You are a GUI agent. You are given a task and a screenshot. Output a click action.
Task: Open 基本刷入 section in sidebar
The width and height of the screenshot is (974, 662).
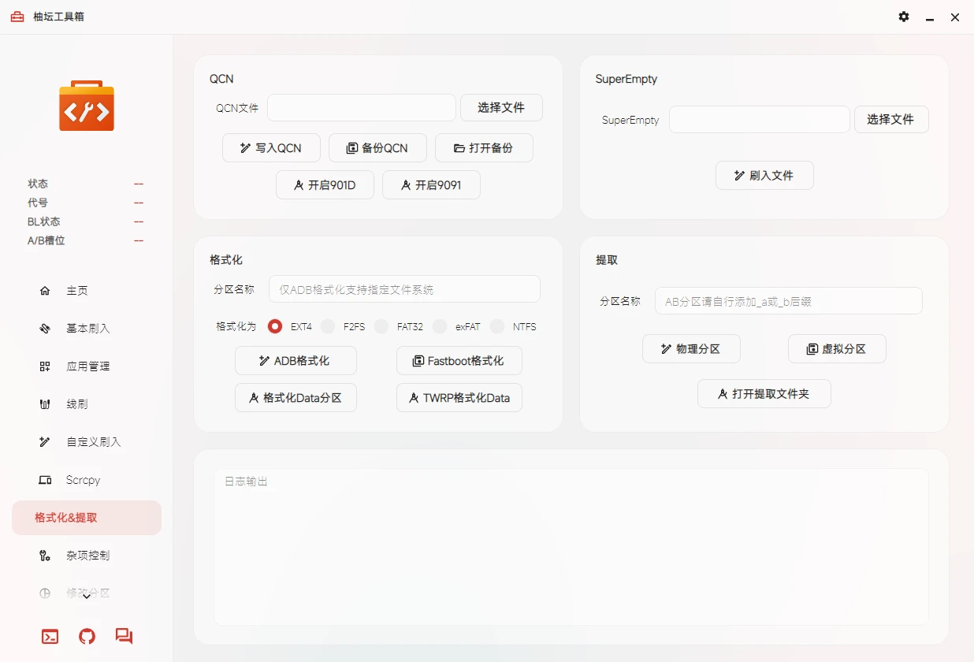click(87, 329)
